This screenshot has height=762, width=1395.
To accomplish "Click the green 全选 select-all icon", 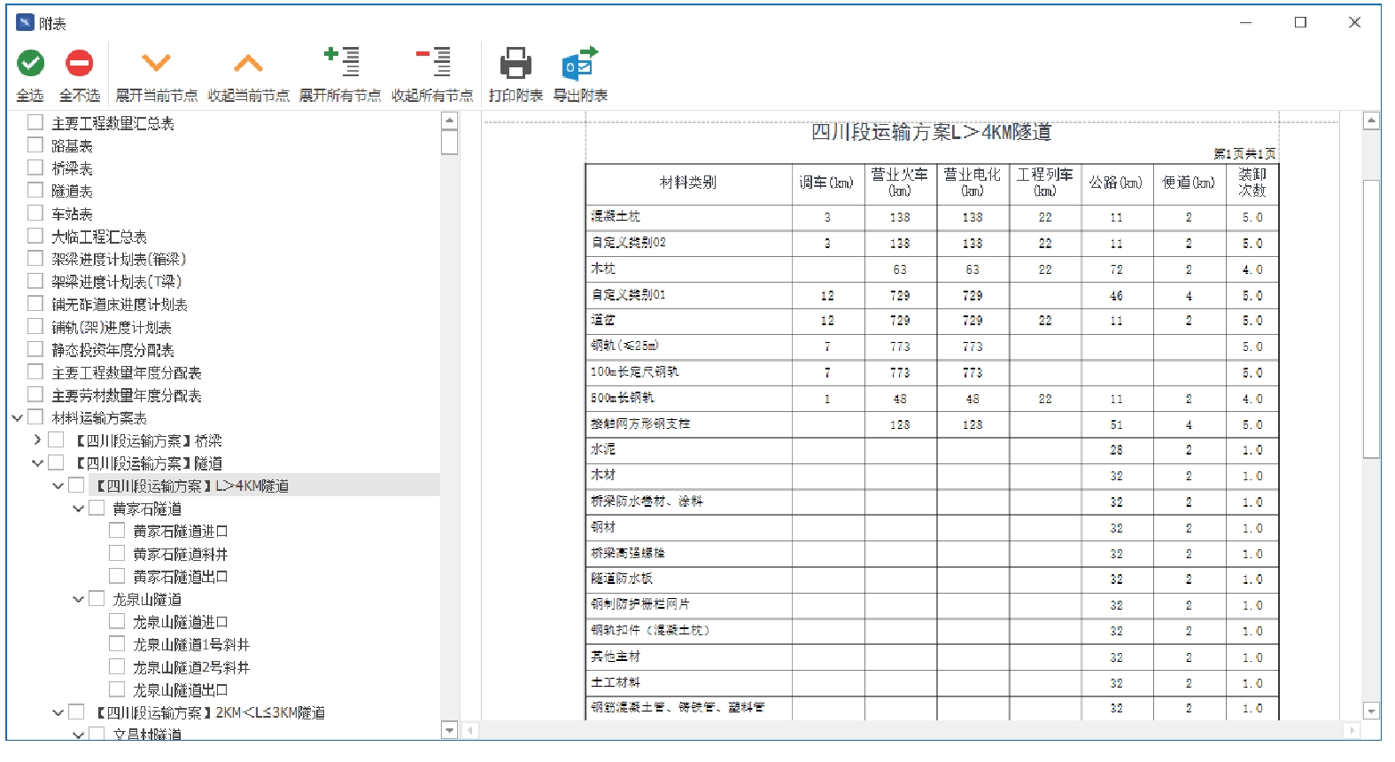I will coord(31,63).
